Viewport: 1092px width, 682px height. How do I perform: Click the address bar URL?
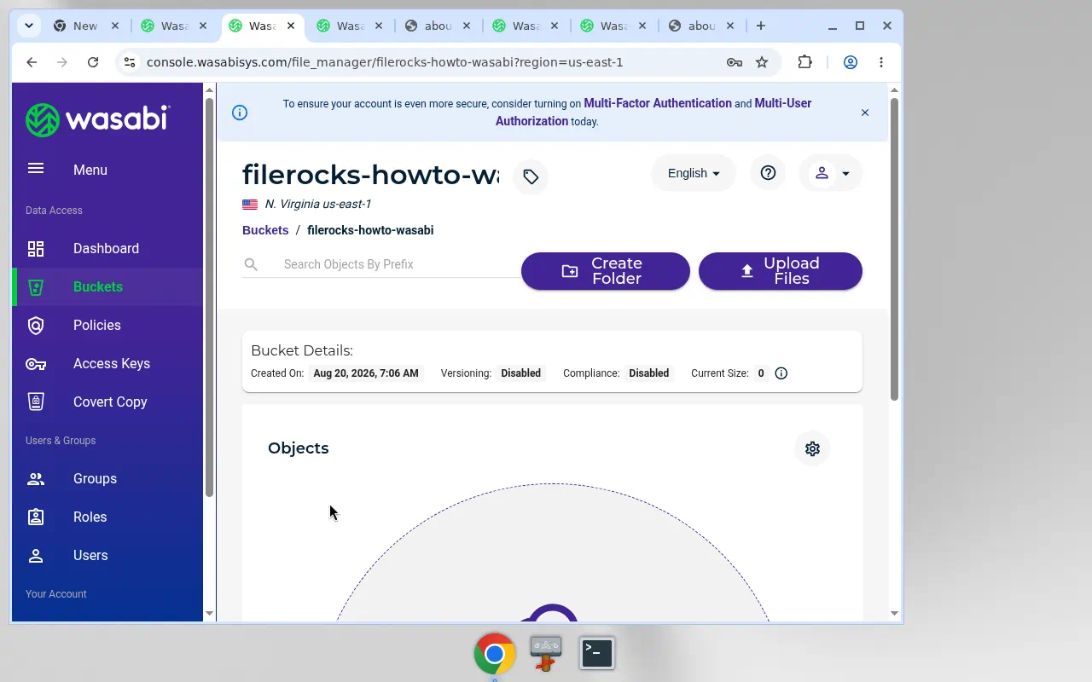point(385,62)
